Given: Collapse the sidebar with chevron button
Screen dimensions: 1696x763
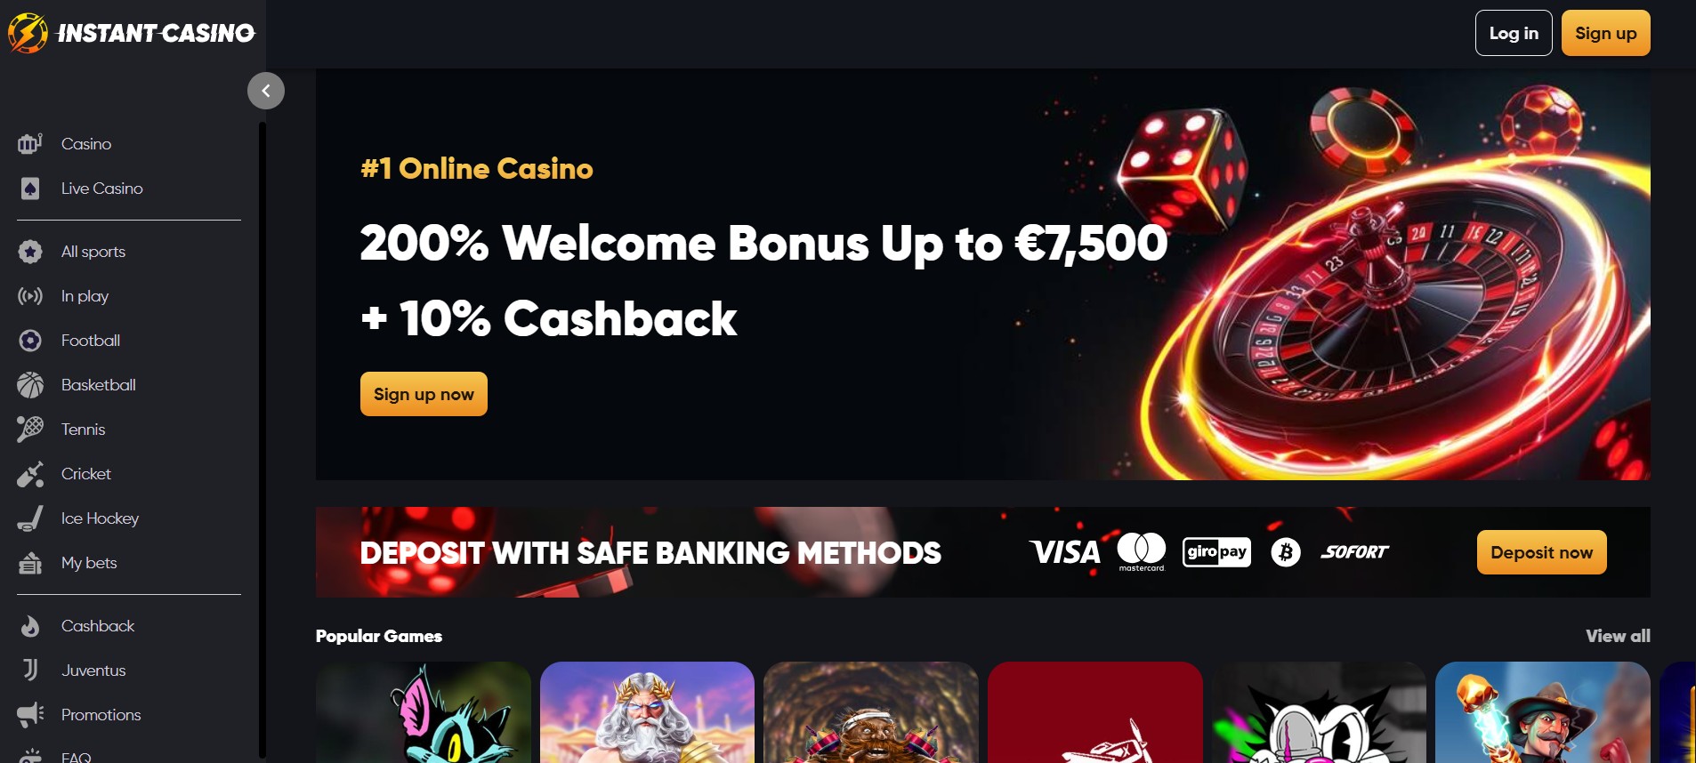Looking at the screenshot, I should tap(266, 91).
